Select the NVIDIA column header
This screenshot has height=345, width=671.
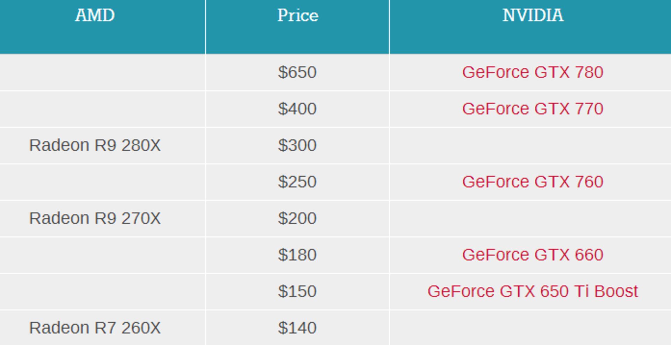coord(533,15)
